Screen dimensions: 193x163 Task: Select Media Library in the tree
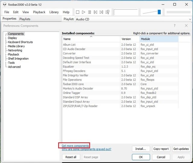[16, 46]
